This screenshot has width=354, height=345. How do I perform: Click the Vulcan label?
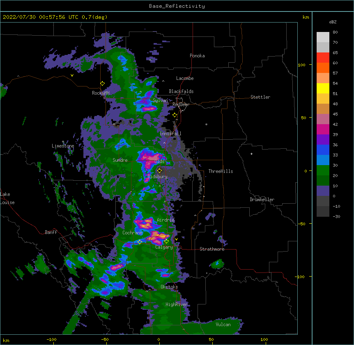pos(223,325)
